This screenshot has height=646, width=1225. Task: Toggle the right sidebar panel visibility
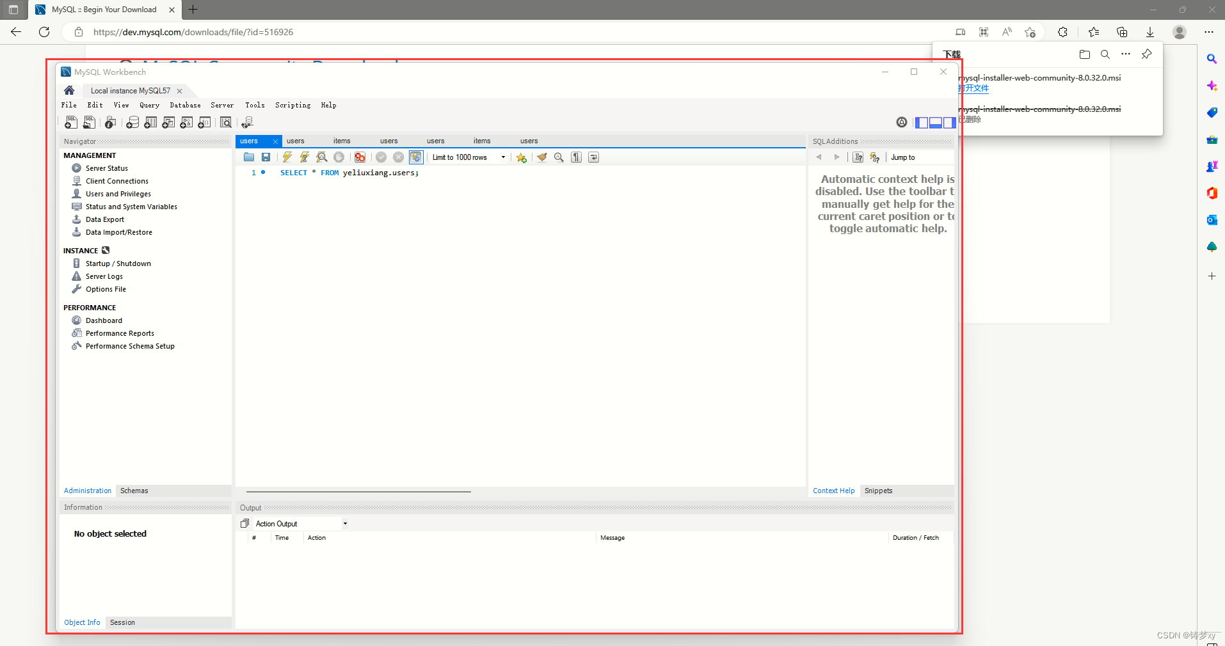click(x=949, y=123)
